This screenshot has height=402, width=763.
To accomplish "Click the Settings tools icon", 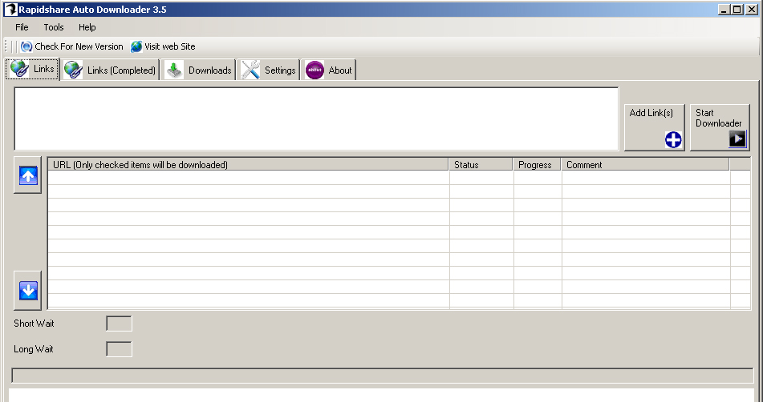I will coord(250,70).
